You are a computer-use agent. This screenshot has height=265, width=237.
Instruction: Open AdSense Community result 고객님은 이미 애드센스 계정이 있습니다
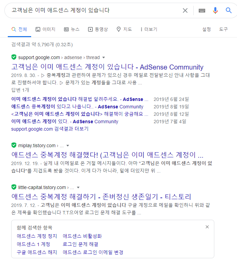coord(107,67)
